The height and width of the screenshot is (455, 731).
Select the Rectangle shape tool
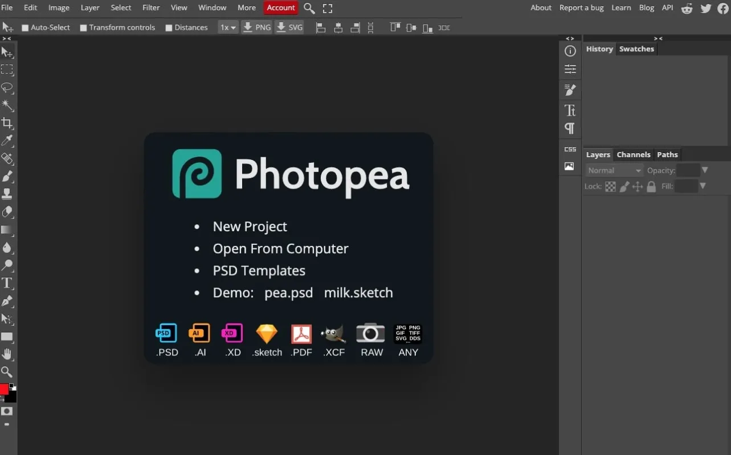7,337
